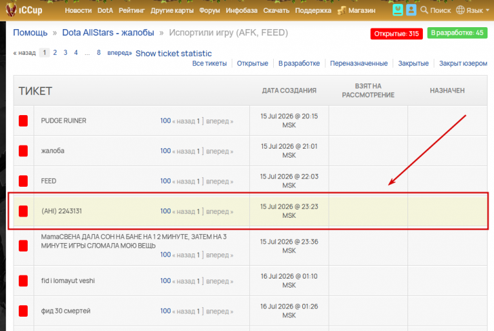The height and width of the screenshot is (331, 494).
Task: Click red status square of MamaСВЕНА ticket
Action: pyautogui.click(x=23, y=246)
